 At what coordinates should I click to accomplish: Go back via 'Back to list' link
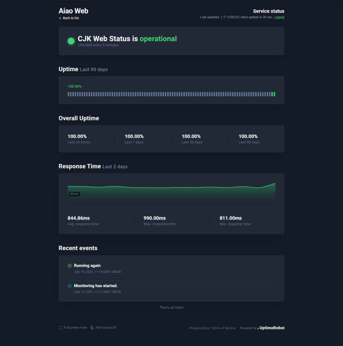pos(69,18)
